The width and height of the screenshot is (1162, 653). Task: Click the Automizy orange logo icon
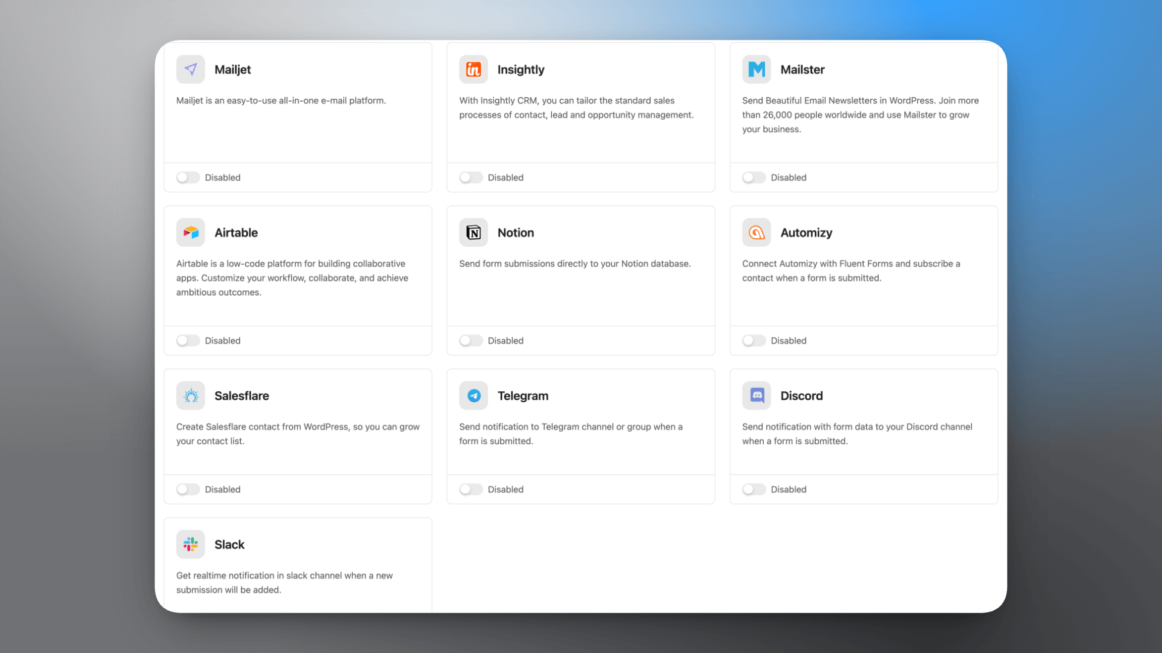757,233
